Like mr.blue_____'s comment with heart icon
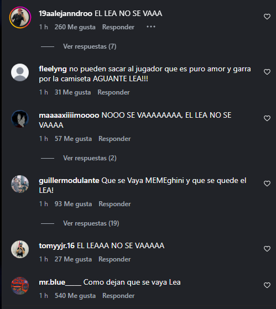Image resolution: width=276 pixels, height=309 pixels. click(267, 285)
